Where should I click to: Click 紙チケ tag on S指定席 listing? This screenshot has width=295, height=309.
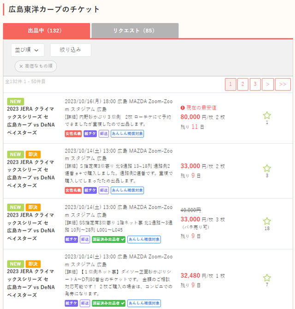click(90, 190)
